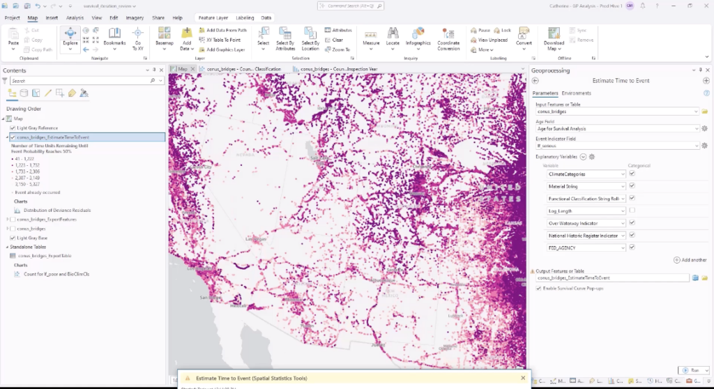714x389 pixels.
Task: Open Select By Location
Action: (310, 38)
